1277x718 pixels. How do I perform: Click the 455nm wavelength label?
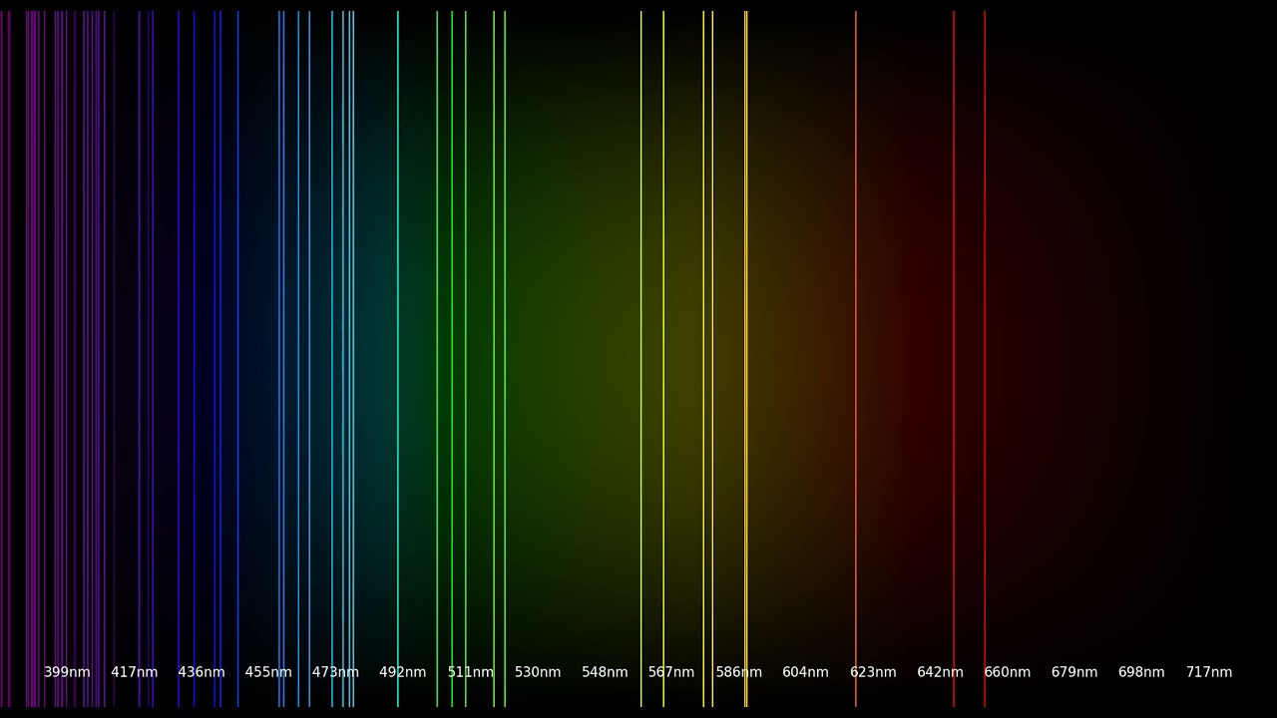tap(268, 672)
